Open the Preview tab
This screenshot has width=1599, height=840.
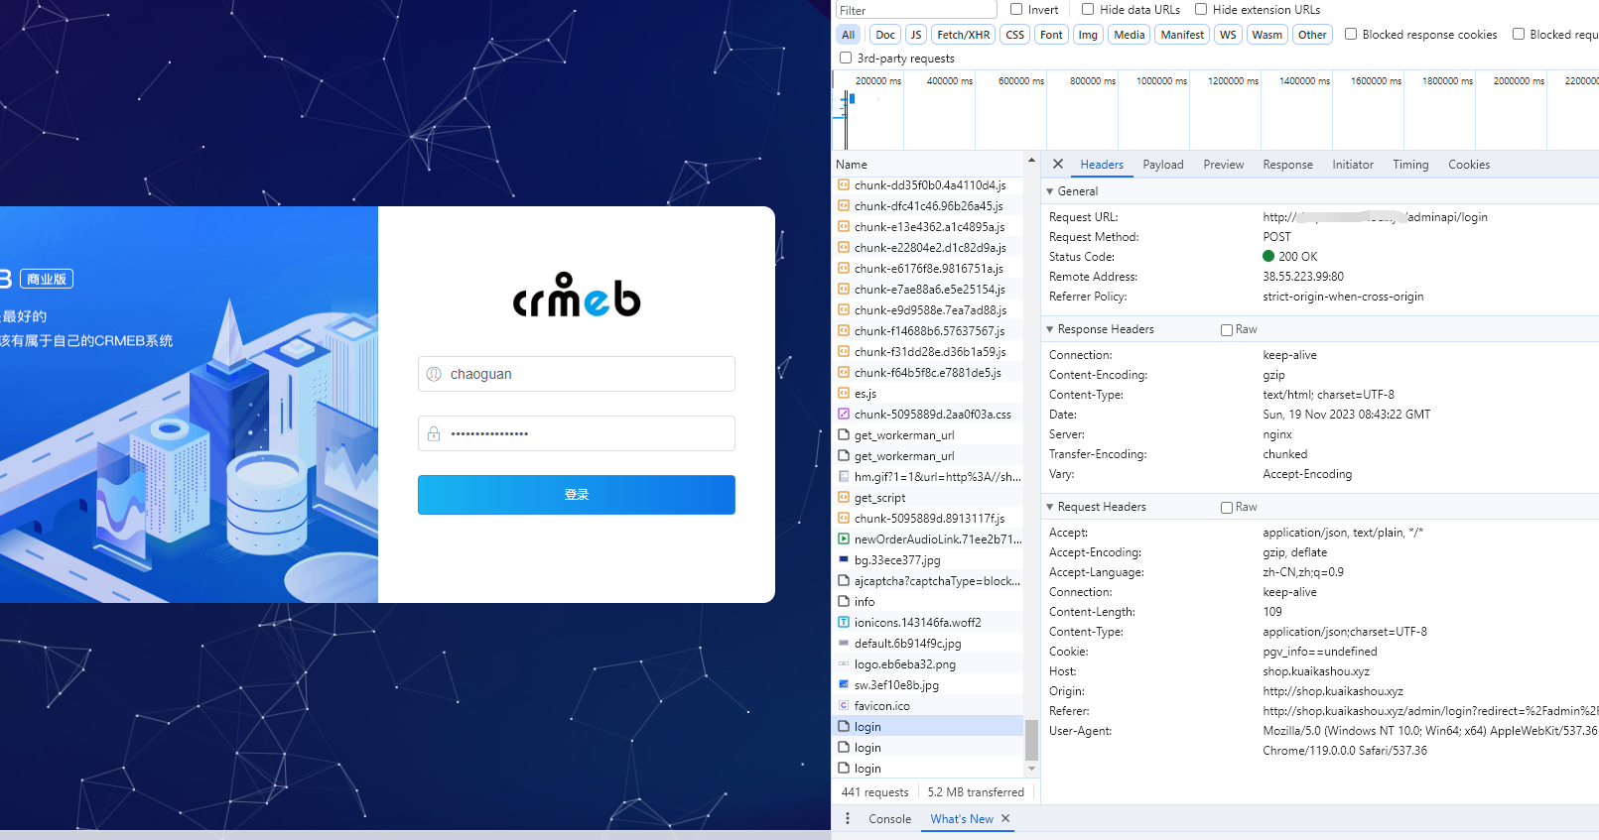pos(1224,165)
